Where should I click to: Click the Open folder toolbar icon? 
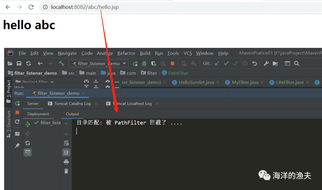click(x=10, y=64)
